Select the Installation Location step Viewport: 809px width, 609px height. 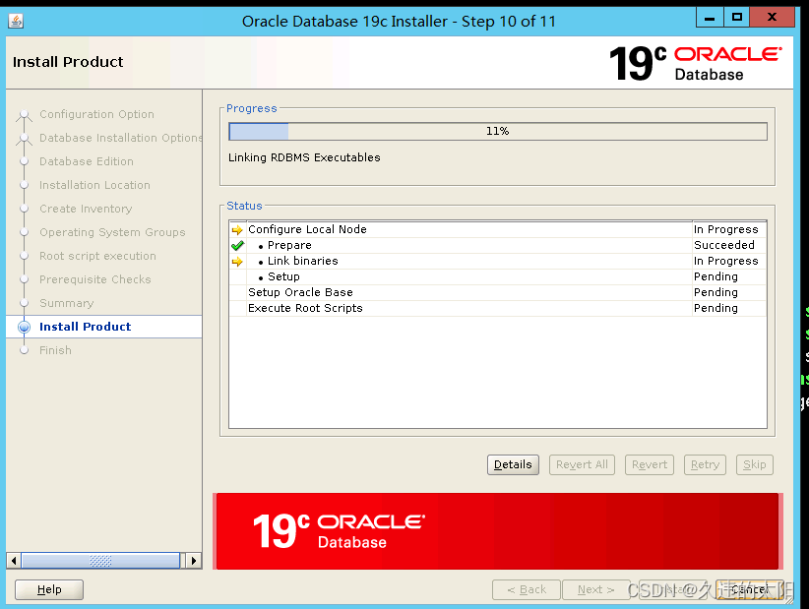(x=94, y=185)
